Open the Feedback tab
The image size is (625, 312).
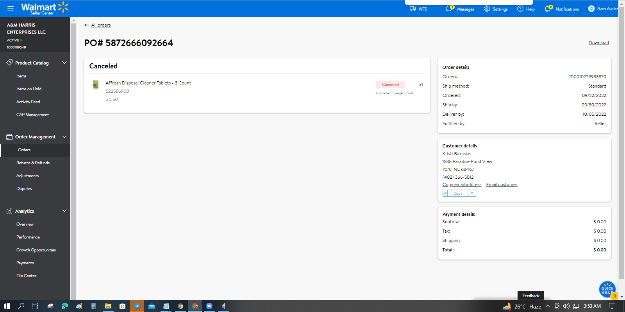[x=531, y=296]
